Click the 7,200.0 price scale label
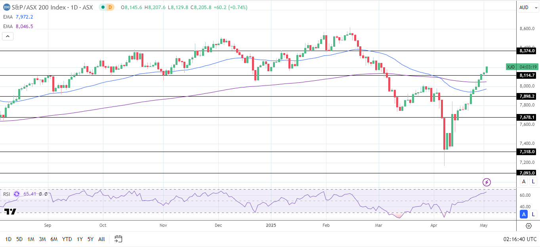Image resolution: width=540 pixels, height=247 pixels. click(x=527, y=162)
